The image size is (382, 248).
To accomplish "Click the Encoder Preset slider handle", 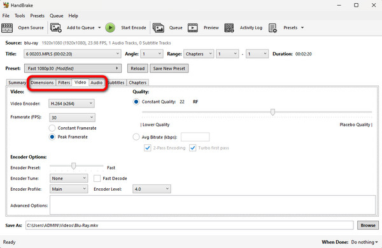I will point(73,166).
